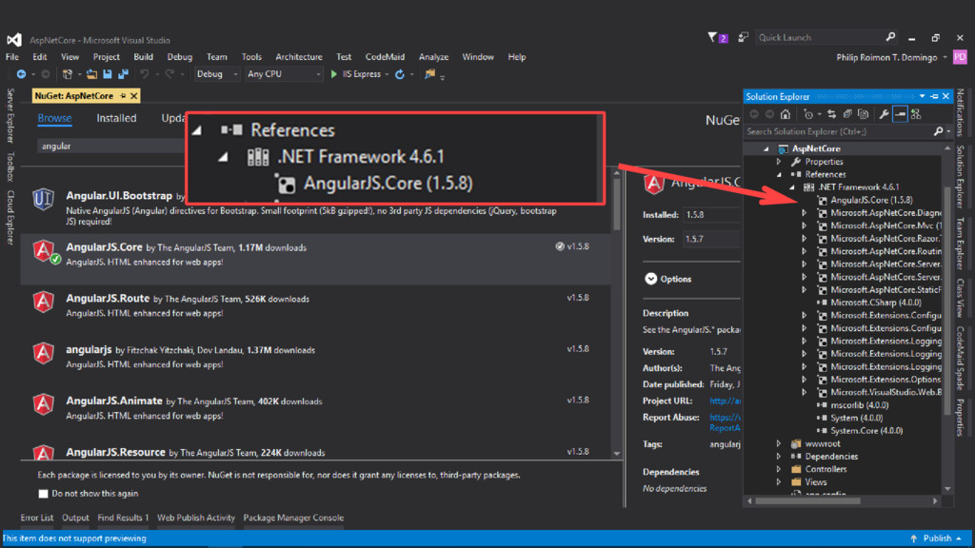Viewport: 975px width, 548px height.
Task: Click the NuGet search field containing 'angular'
Action: 110,146
